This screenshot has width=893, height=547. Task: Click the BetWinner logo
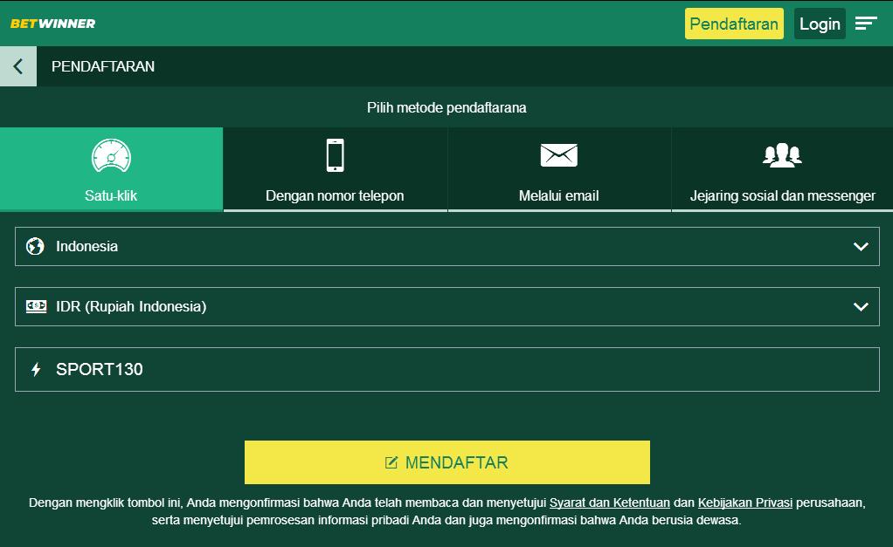click(52, 24)
